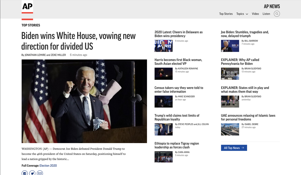
Task: Open thumbnail for Harris VP story
Action: click(x=164, y=74)
